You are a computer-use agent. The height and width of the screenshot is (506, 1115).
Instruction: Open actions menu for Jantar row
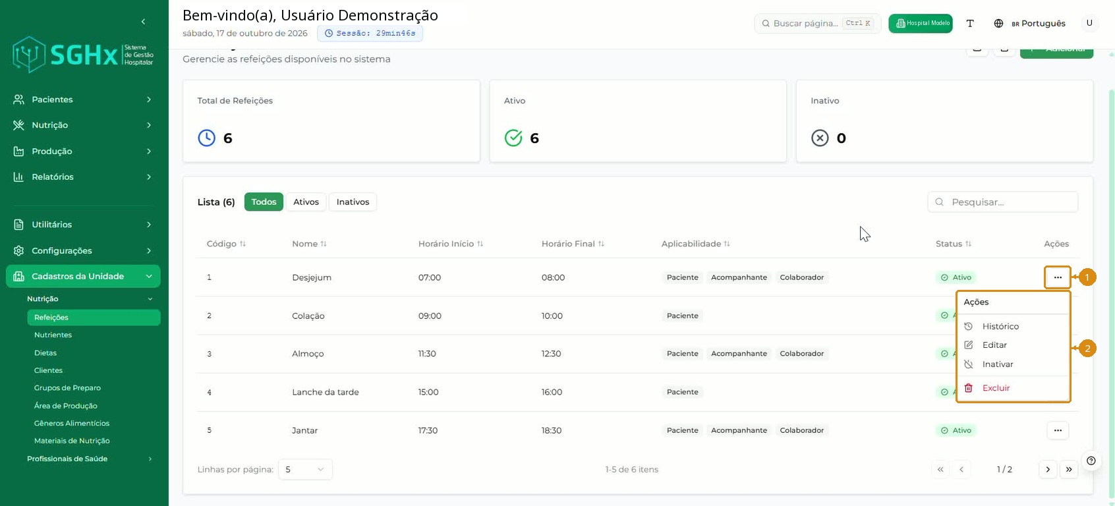coord(1058,430)
